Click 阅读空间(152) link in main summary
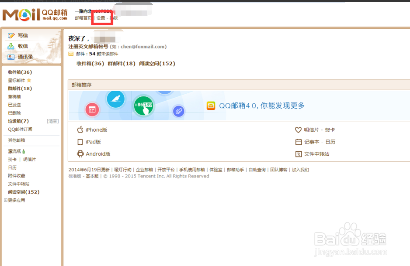This screenshot has height=266, width=410. tap(157, 63)
